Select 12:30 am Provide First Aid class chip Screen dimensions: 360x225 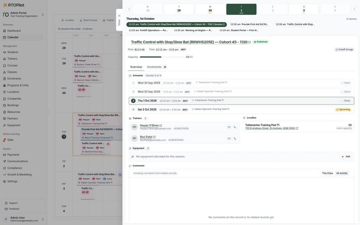(250, 24)
